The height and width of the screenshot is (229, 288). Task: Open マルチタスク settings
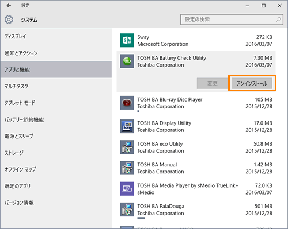point(56,86)
